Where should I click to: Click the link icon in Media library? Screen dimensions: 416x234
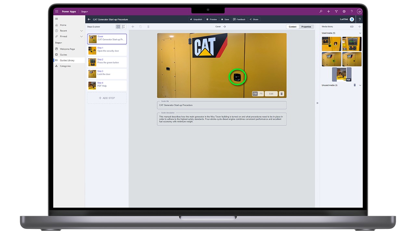pyautogui.click(x=352, y=27)
